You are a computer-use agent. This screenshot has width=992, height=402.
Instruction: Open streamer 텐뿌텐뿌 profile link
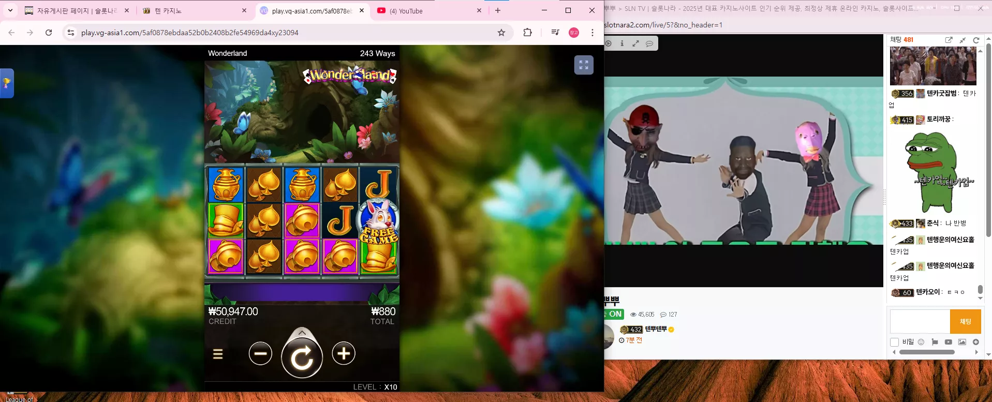[x=656, y=329]
